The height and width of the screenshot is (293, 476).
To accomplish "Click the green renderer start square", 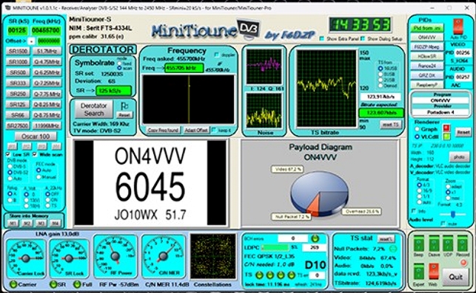I will tap(446, 137).
